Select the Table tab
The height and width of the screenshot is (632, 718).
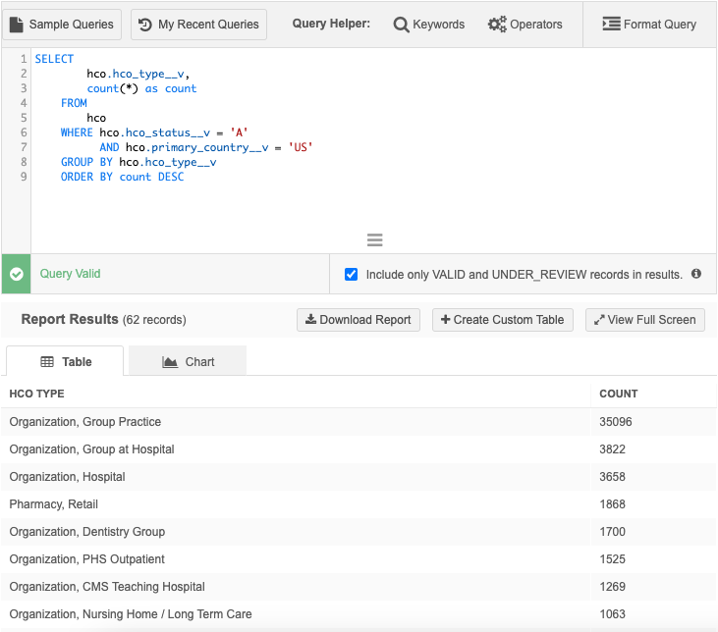pos(66,362)
